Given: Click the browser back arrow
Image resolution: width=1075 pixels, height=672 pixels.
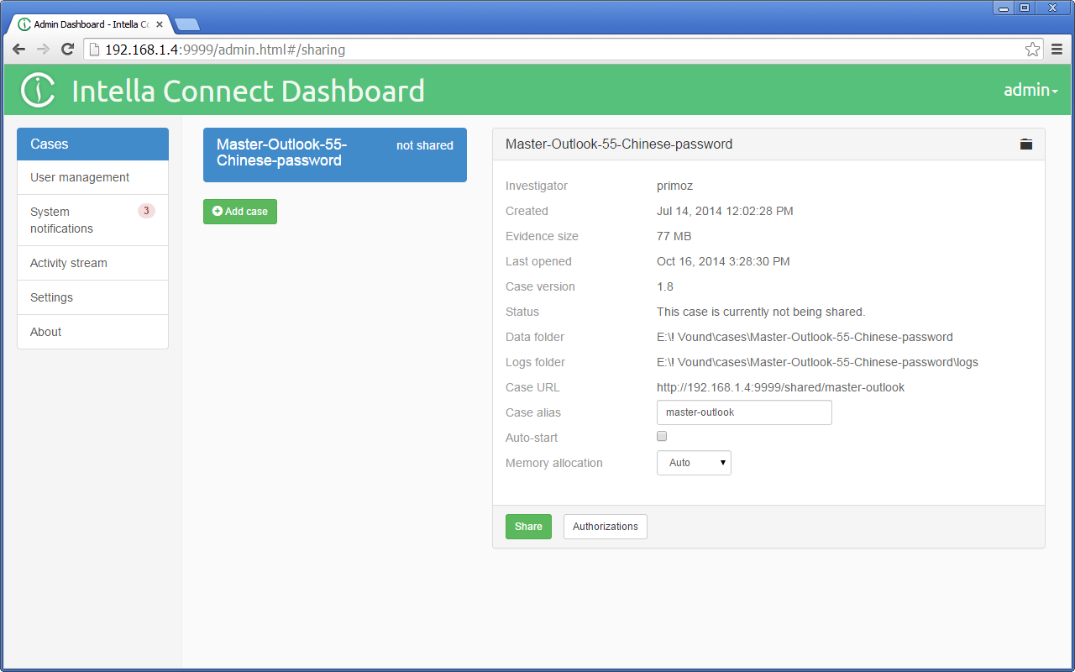Looking at the screenshot, I should pos(18,49).
